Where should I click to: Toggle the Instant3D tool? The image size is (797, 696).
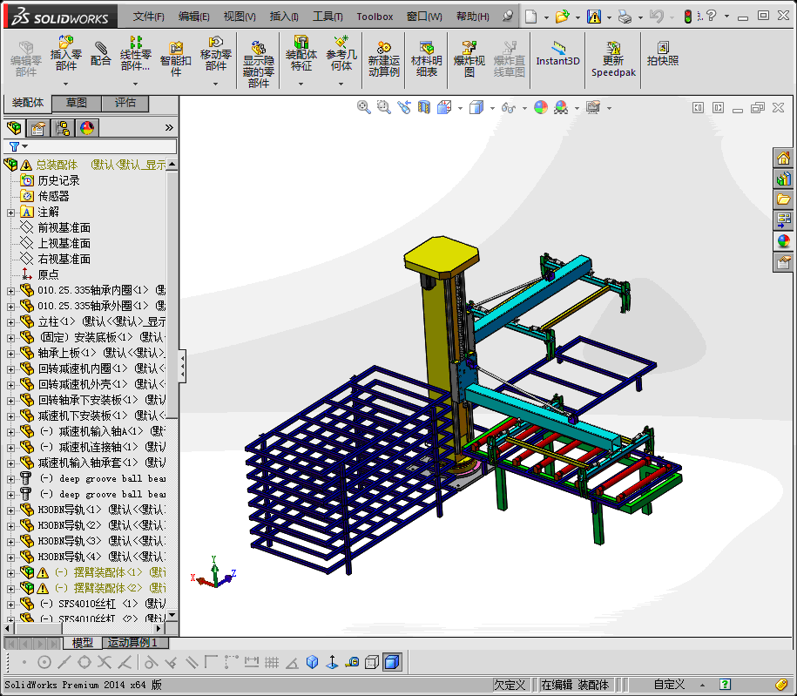[x=557, y=53]
